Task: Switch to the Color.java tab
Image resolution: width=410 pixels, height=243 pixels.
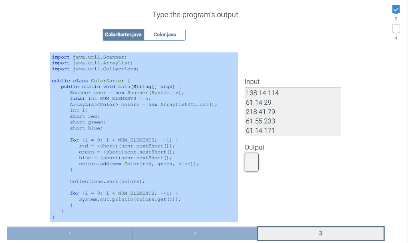Action: click(x=165, y=35)
